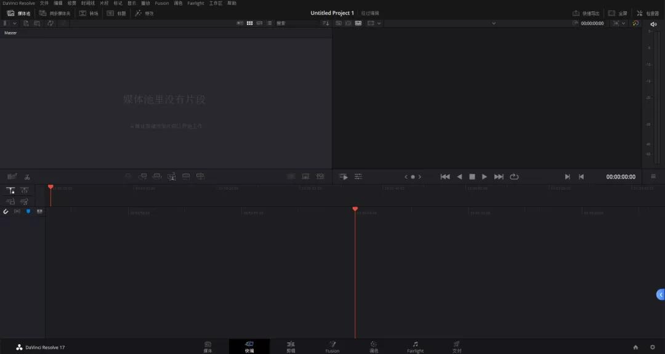Toggle loop playback icon
The width and height of the screenshot is (665, 354).
coord(514,177)
